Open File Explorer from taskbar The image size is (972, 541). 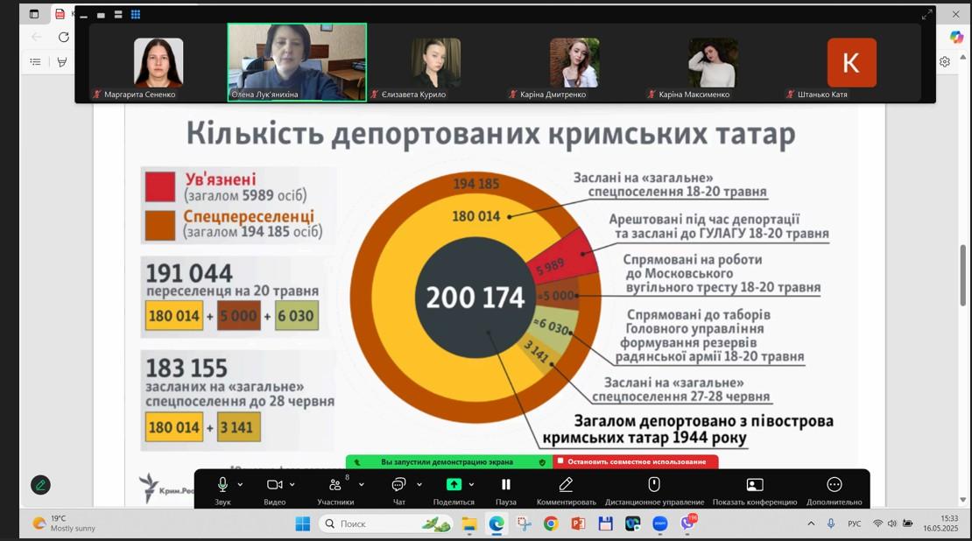[469, 524]
